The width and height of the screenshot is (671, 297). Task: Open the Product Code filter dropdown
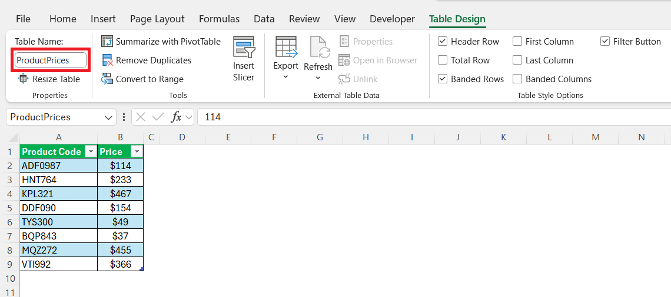pos(90,151)
